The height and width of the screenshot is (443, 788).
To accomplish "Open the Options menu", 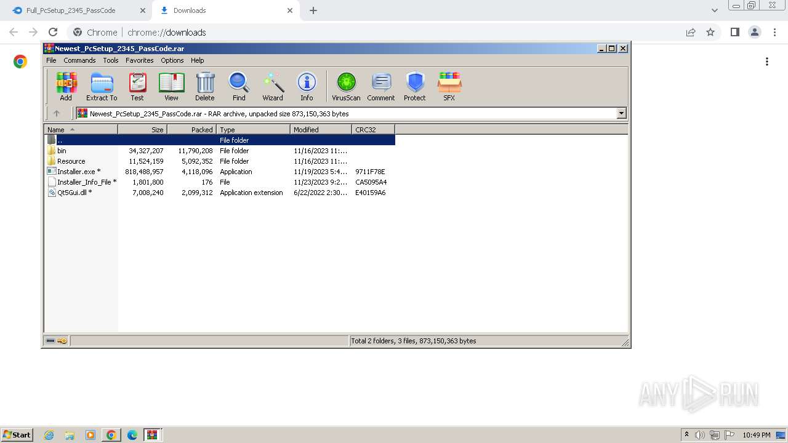I will [172, 60].
